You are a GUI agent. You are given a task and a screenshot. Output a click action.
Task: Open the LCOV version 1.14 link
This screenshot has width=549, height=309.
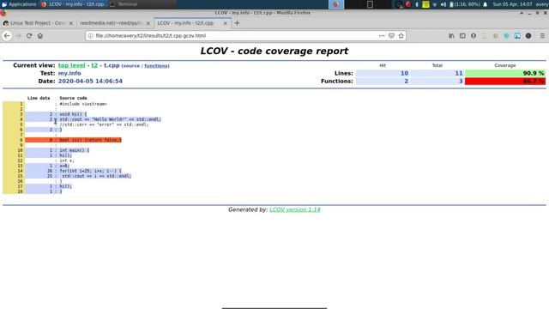tap(295, 209)
